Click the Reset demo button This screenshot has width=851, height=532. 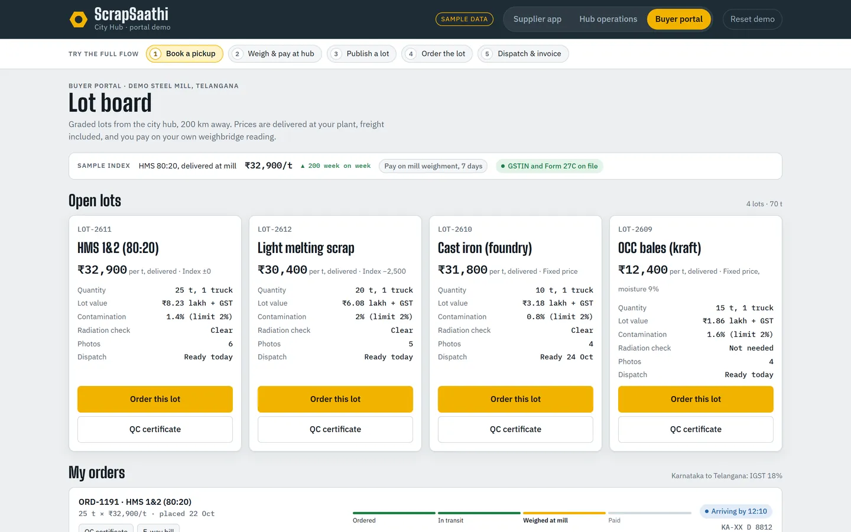[x=752, y=19]
